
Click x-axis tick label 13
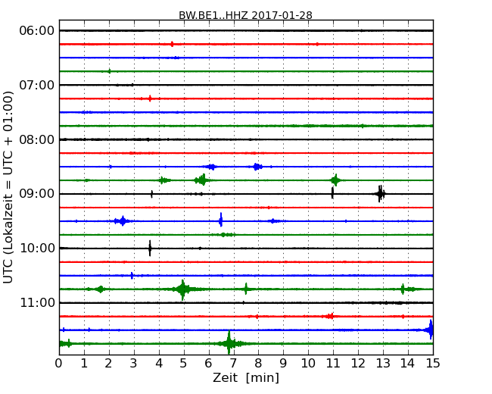(383, 364)
